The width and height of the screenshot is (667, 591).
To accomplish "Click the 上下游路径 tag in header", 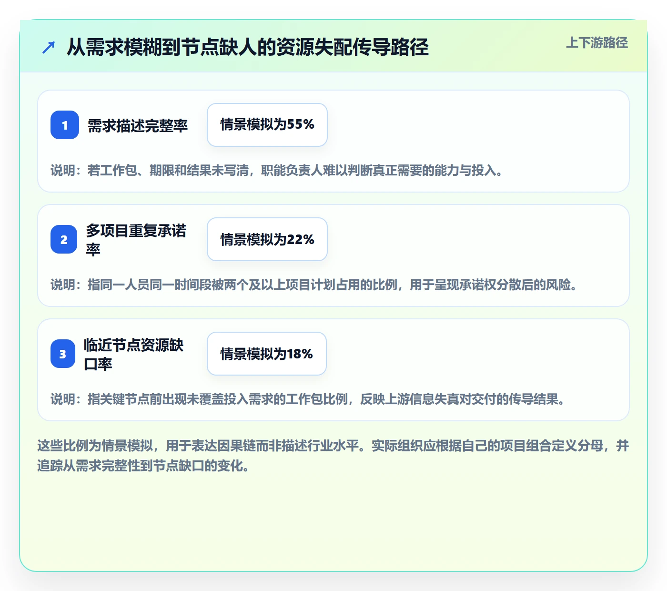I will 597,43.
